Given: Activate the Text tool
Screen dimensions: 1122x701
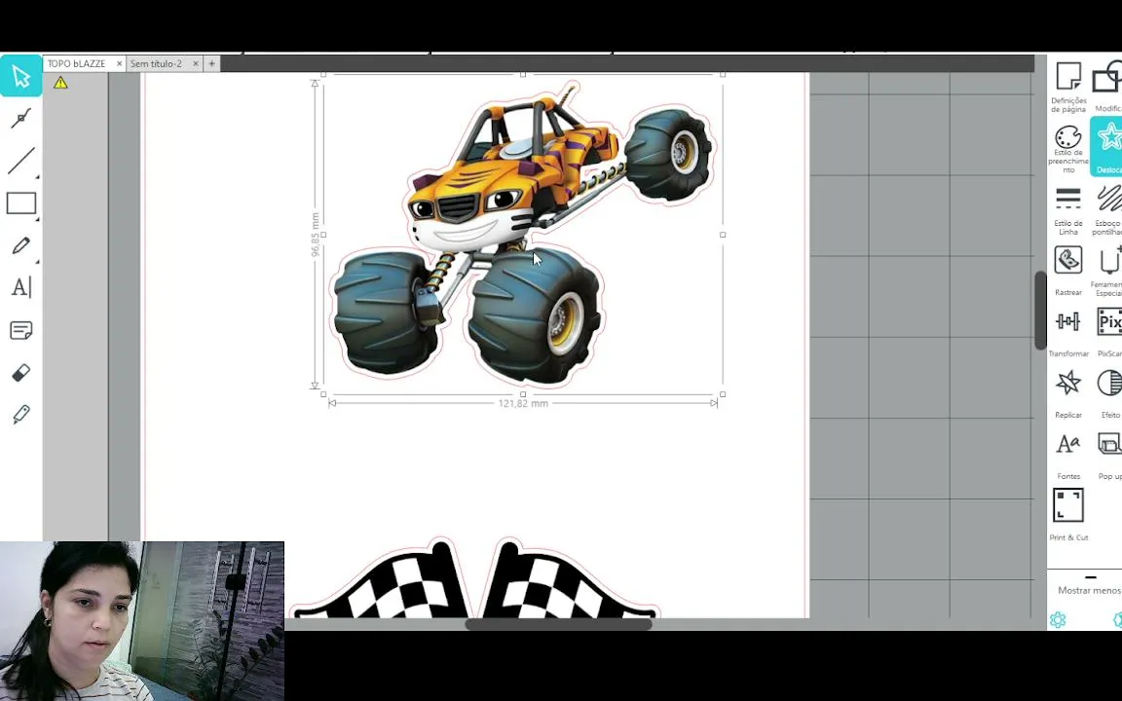Looking at the screenshot, I should [20, 287].
